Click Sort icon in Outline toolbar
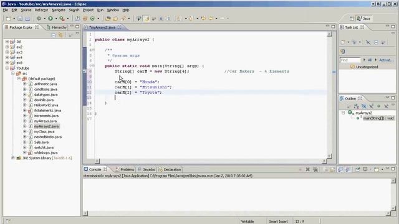Viewport: 399px width, 224px height. [356, 106]
